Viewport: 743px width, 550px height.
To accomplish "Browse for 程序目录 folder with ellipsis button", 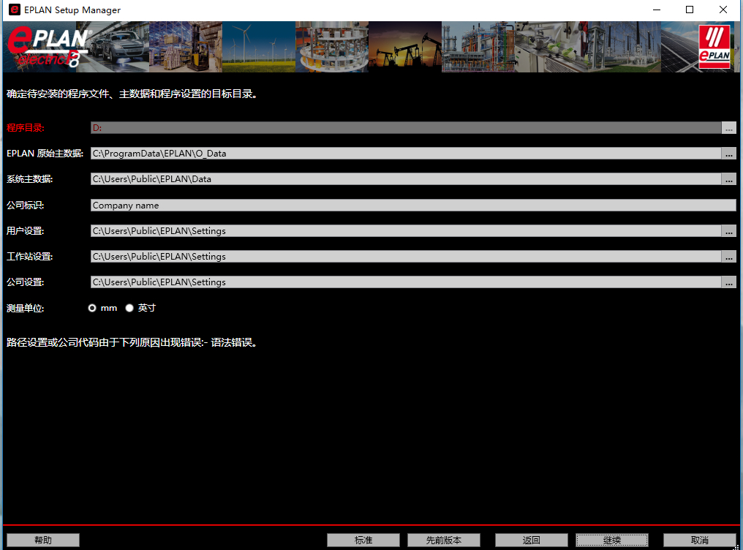I will 729,127.
